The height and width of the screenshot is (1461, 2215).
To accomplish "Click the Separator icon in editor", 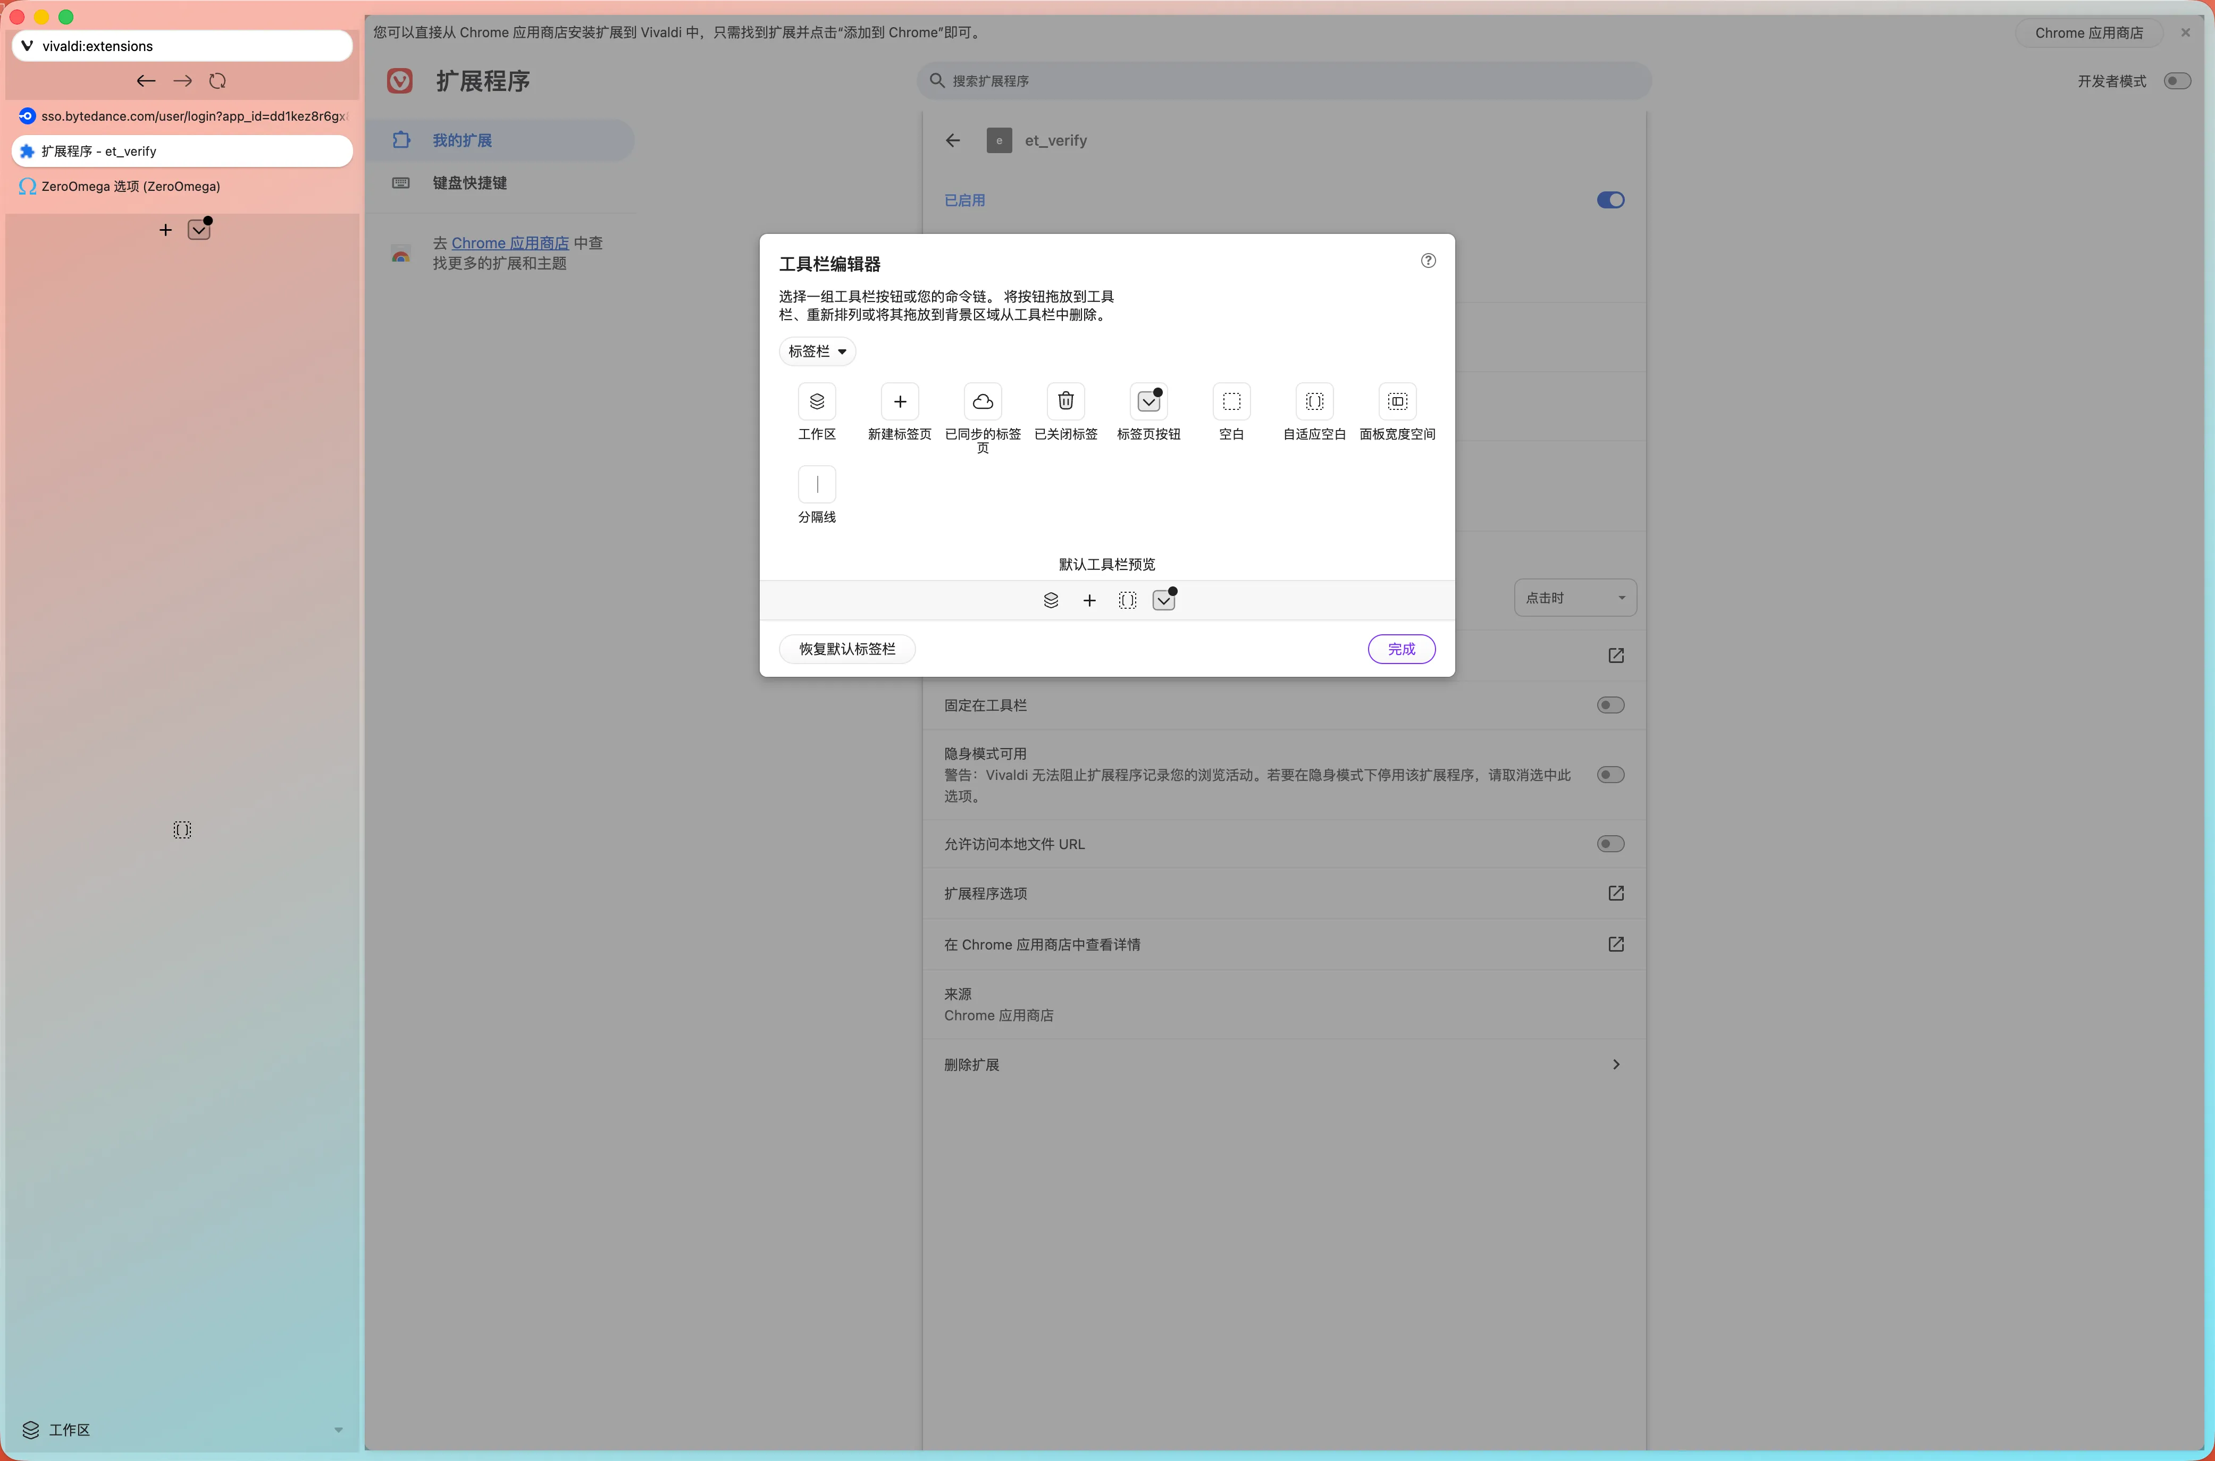I will point(816,484).
